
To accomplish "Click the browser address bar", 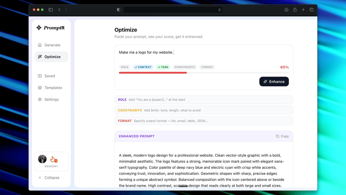I will pos(173,10).
